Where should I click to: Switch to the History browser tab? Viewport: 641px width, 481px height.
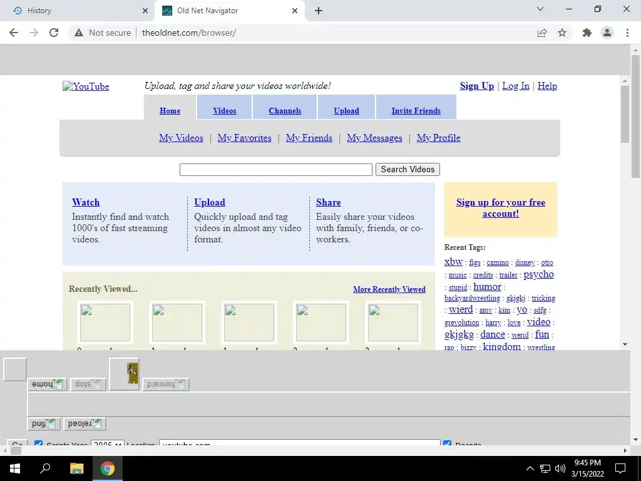(78, 11)
